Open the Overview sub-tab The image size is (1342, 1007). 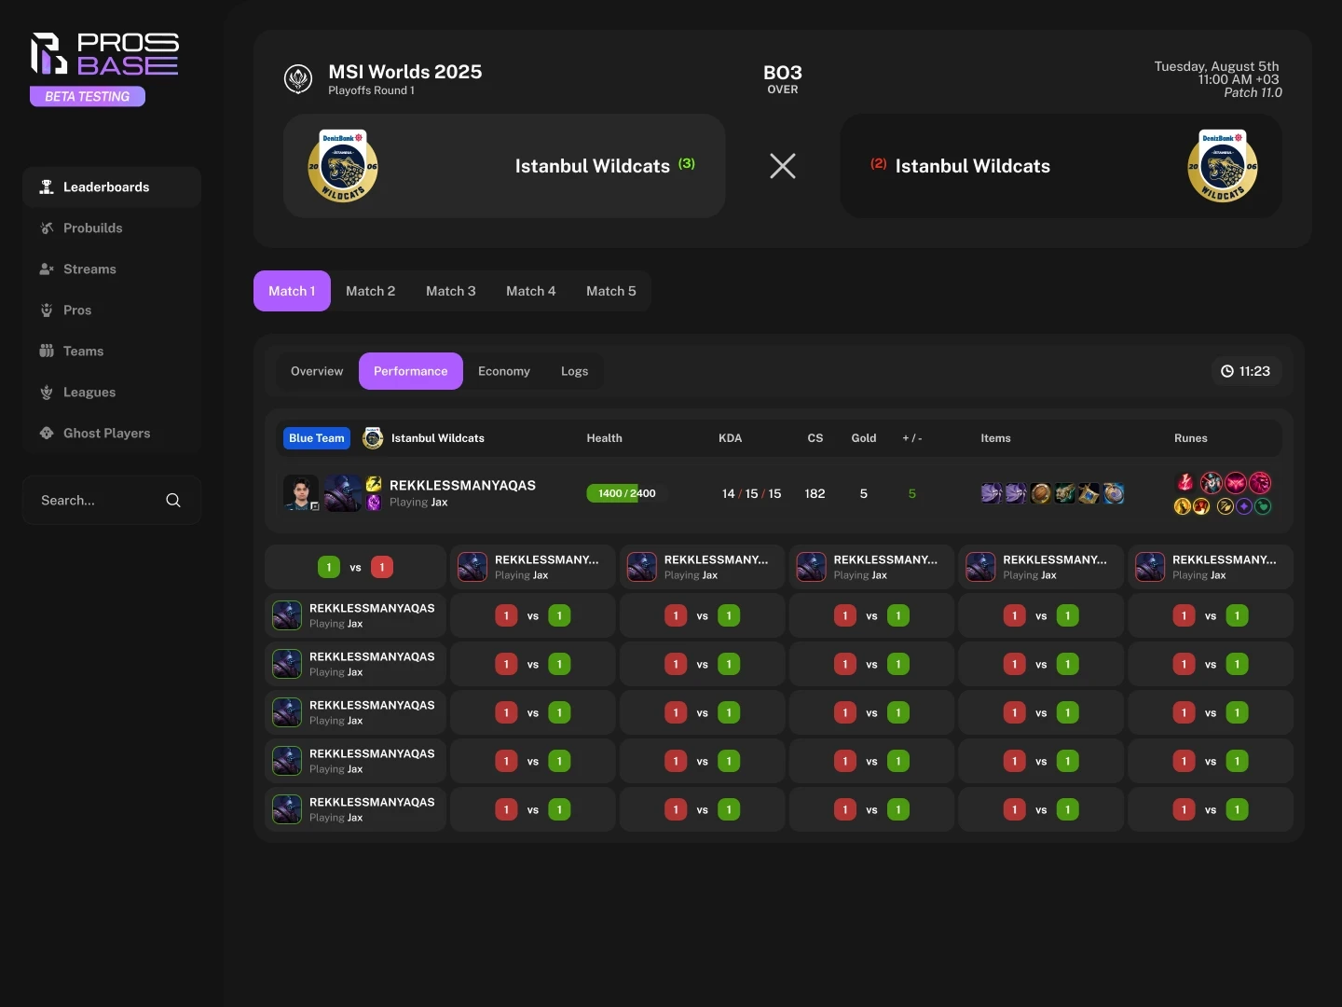click(x=317, y=371)
